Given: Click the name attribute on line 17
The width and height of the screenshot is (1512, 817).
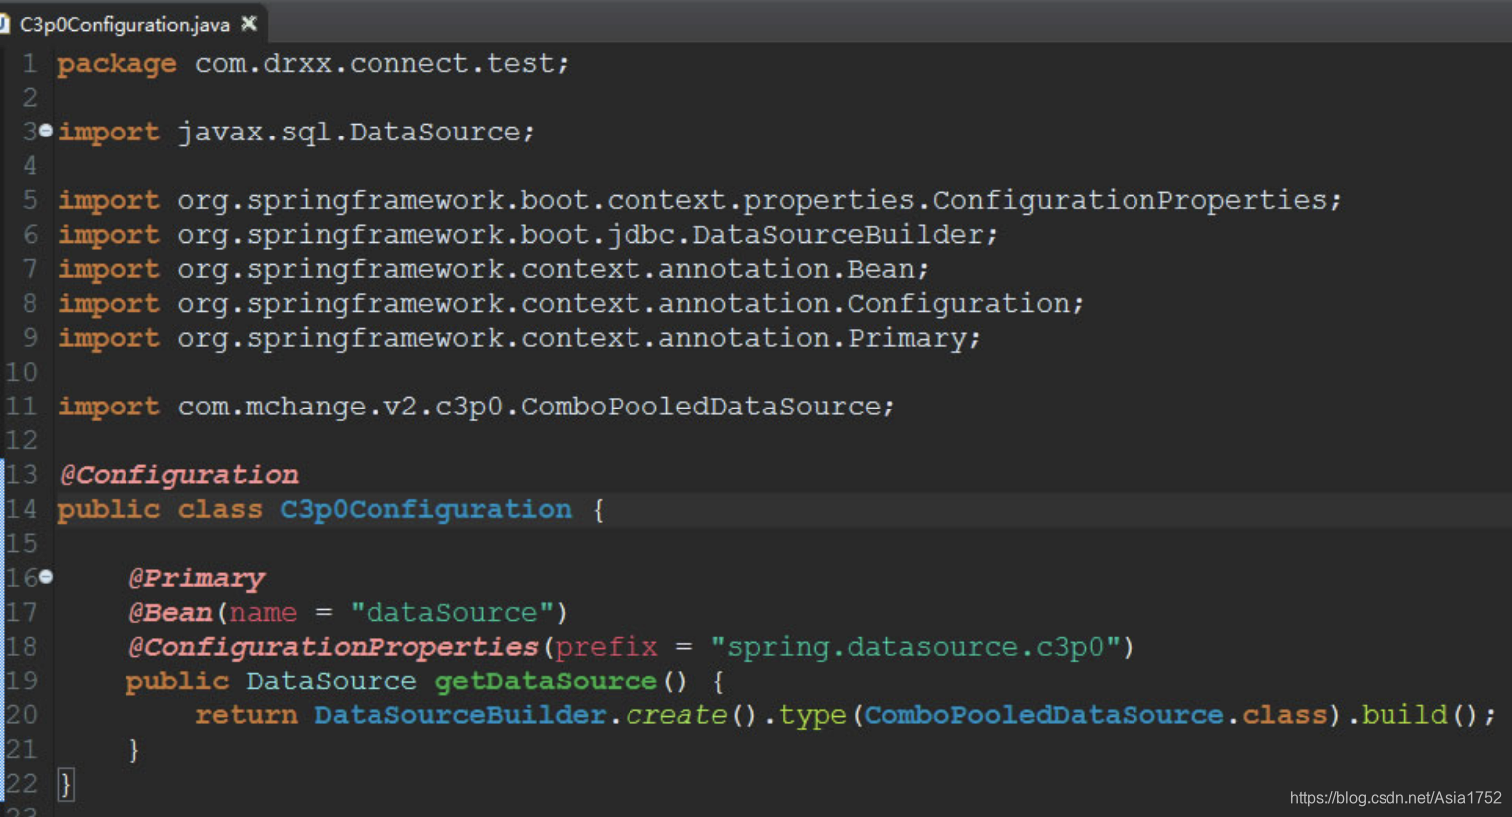Looking at the screenshot, I should click(x=263, y=613).
